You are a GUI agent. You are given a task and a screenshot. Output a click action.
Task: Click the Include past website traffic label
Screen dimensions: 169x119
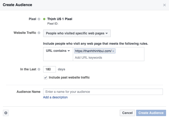(x=69, y=77)
